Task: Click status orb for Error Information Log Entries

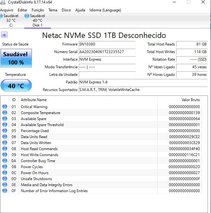Action: click(x=5, y=191)
